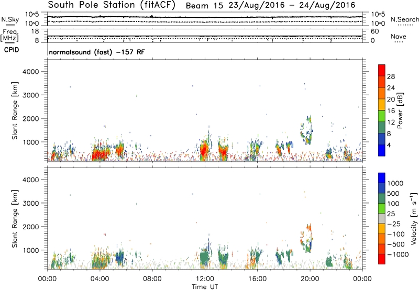Click the red bottom segment of the Velocity colorbar
The image size is (419, 290).
coord(382,259)
